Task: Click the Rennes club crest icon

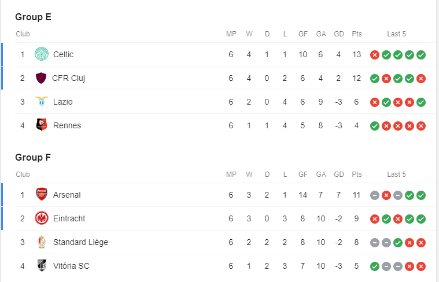Action: point(42,125)
